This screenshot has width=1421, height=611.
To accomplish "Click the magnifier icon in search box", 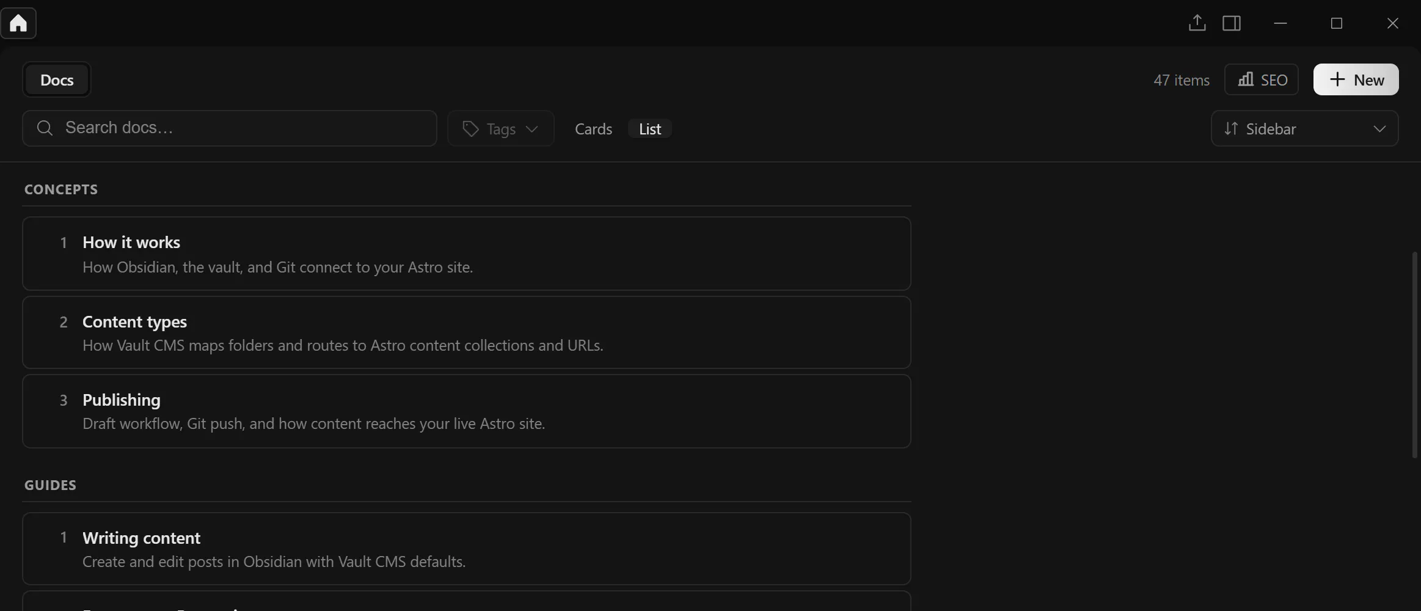I will click(45, 128).
